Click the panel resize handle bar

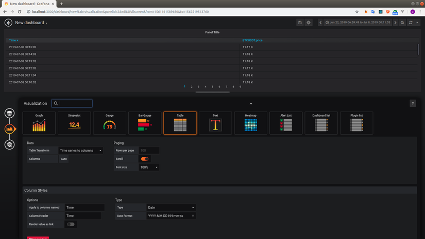pyautogui.click(x=212, y=92)
